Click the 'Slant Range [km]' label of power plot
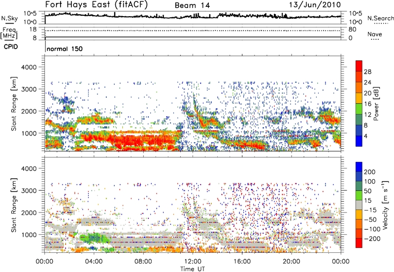 click(14, 104)
